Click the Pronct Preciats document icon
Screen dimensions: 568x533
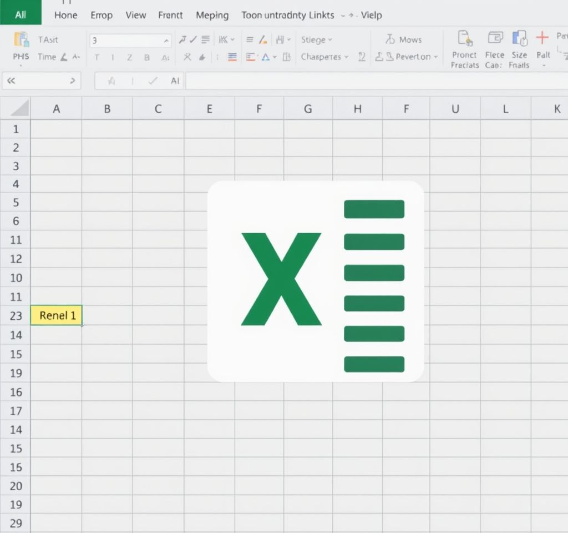(x=465, y=38)
